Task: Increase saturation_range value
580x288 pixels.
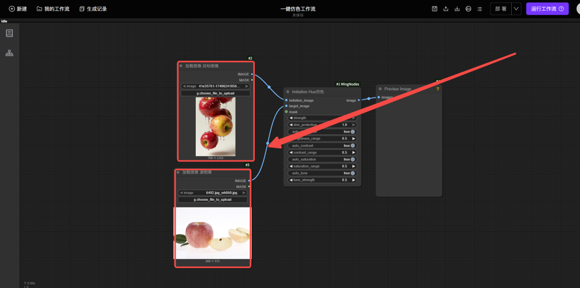Action: 354,166
